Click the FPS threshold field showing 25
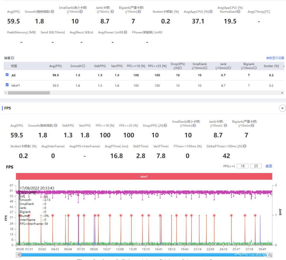The width and height of the screenshot is (286, 260). coord(256,166)
